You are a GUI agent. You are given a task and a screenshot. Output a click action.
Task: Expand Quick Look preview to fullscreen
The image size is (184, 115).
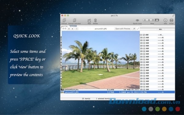click(138, 29)
